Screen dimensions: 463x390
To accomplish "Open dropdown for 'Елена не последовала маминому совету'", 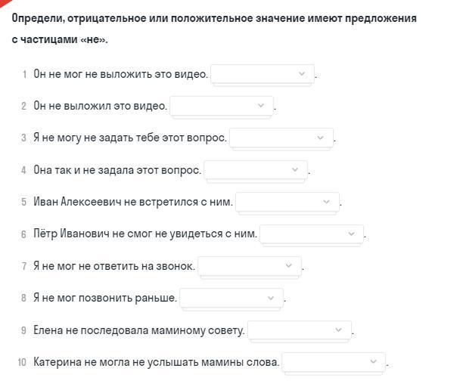I will (x=299, y=330).
